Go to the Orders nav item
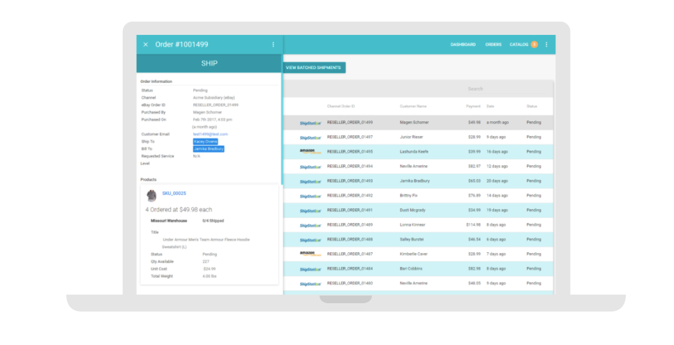This screenshot has height=345, width=674. tap(493, 45)
